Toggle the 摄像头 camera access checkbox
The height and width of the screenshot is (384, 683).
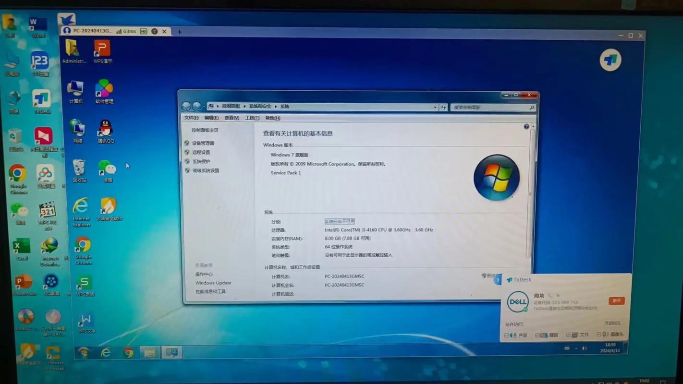coord(598,335)
